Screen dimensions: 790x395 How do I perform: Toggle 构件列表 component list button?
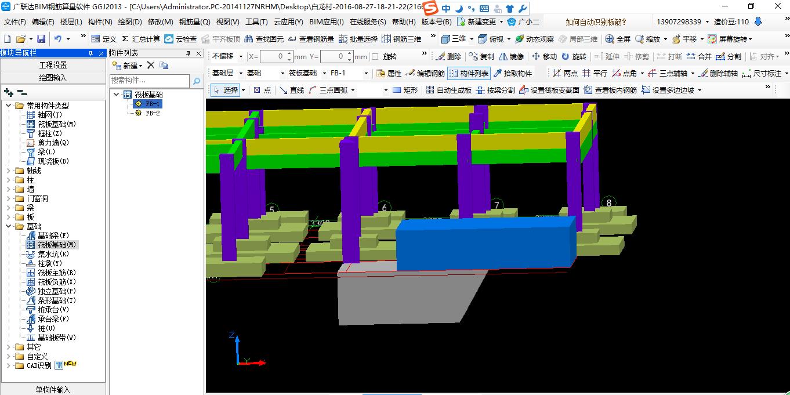469,73
